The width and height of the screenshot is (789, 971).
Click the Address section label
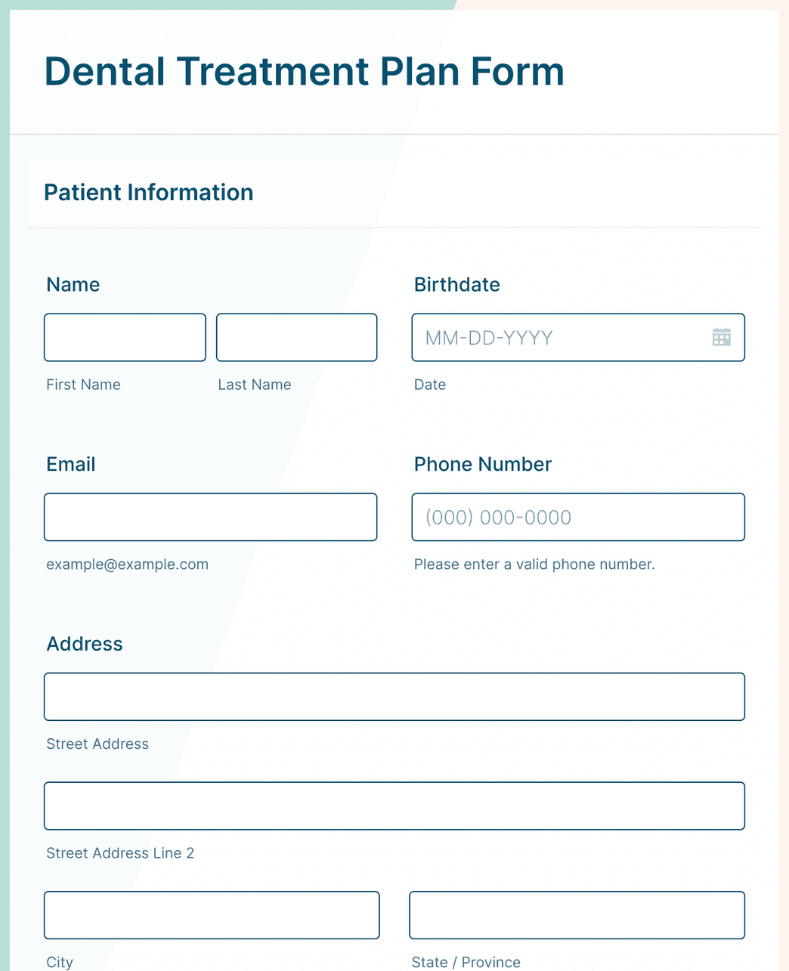pos(85,644)
